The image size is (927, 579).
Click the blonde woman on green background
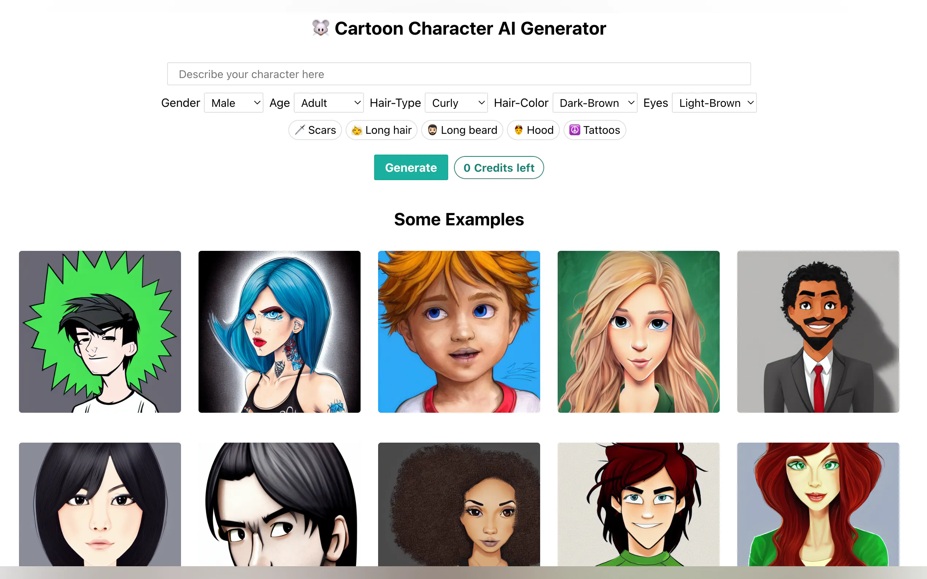point(638,332)
